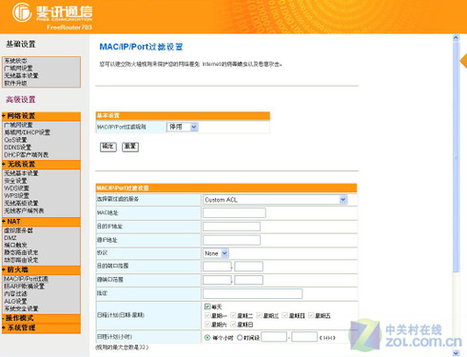The image size is (467, 357).
Task: Open 系统安全设置 in sidebar
Action: click(x=21, y=308)
